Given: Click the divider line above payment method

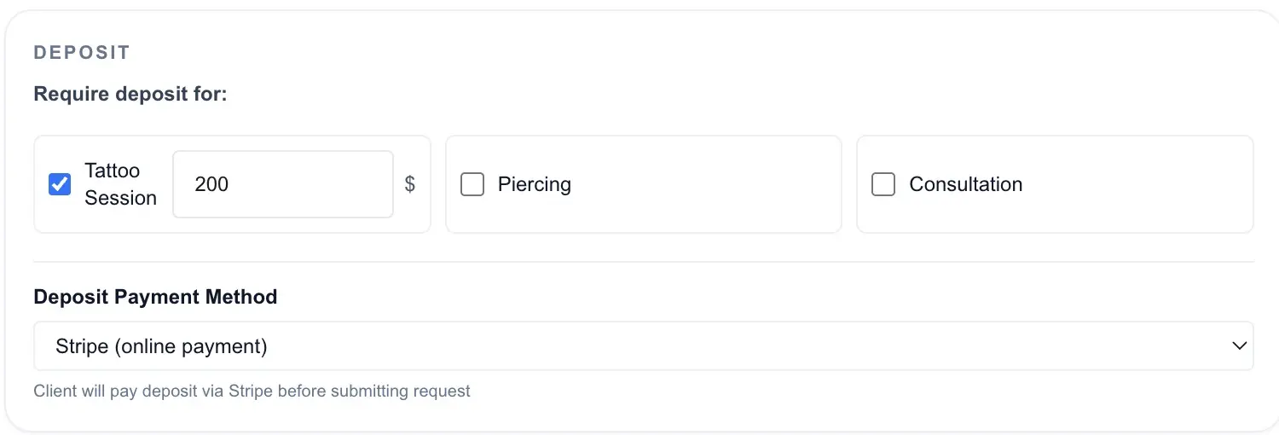Looking at the screenshot, I should click(x=644, y=262).
